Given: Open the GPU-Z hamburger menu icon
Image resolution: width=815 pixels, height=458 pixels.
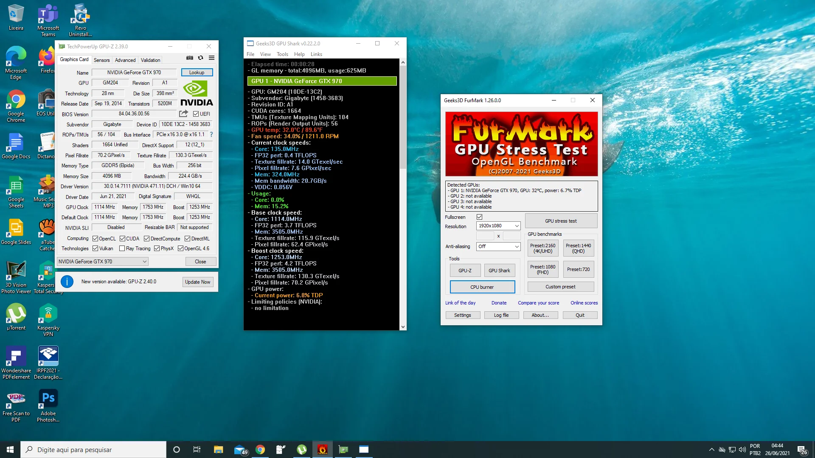Looking at the screenshot, I should click(211, 58).
